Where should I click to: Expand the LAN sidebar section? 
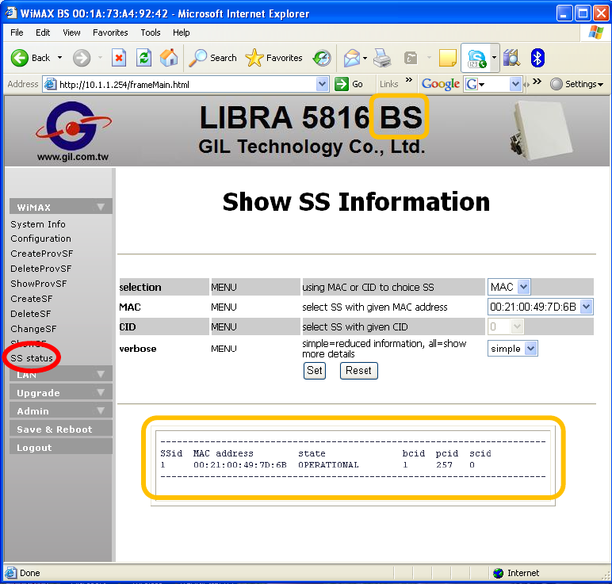(60, 375)
